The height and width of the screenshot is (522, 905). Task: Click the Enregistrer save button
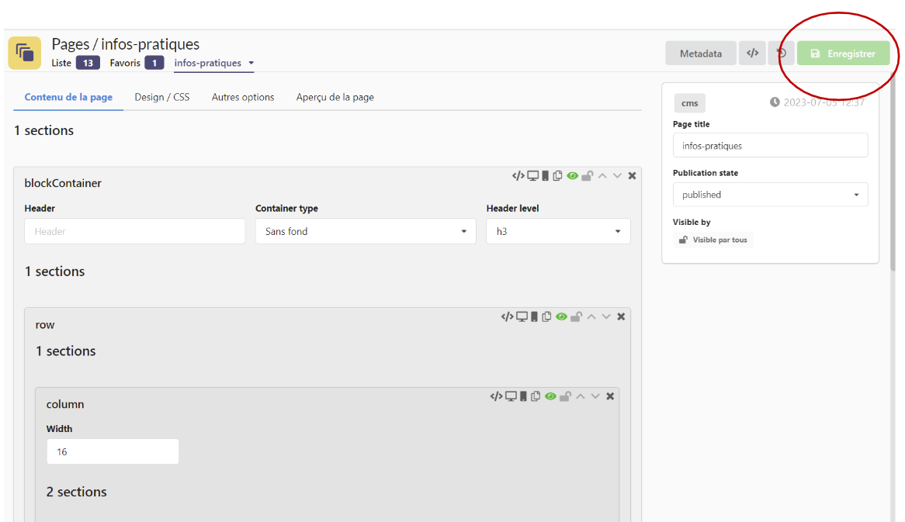[x=843, y=54]
